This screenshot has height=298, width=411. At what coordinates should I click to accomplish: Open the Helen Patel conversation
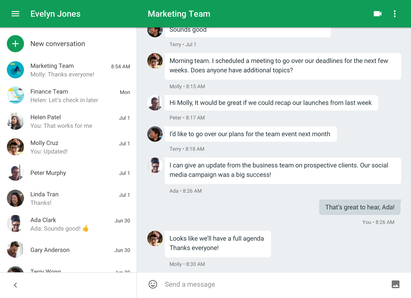68,121
